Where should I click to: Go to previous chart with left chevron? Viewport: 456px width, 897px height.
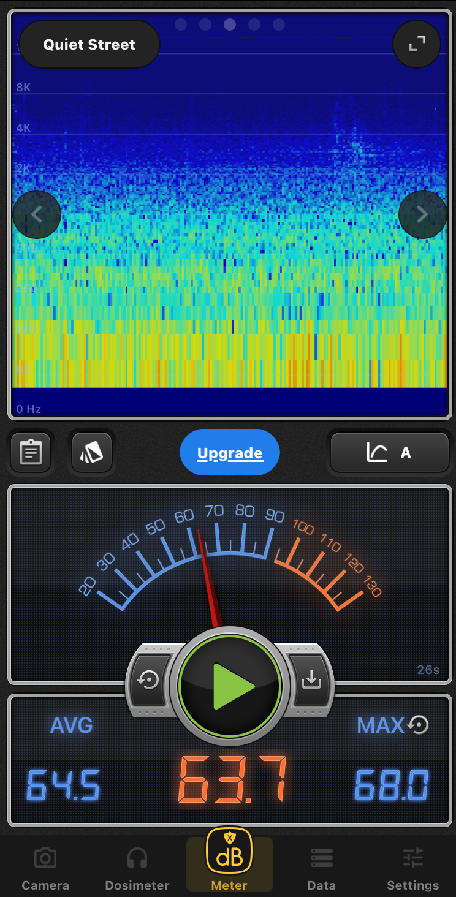click(x=37, y=214)
